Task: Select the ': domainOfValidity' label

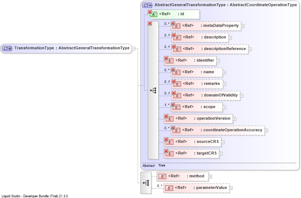Action: [x=220, y=95]
